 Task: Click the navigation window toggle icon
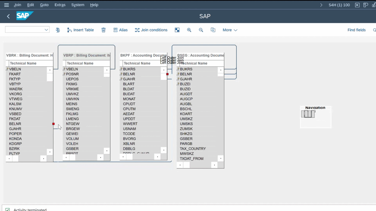pos(177,30)
